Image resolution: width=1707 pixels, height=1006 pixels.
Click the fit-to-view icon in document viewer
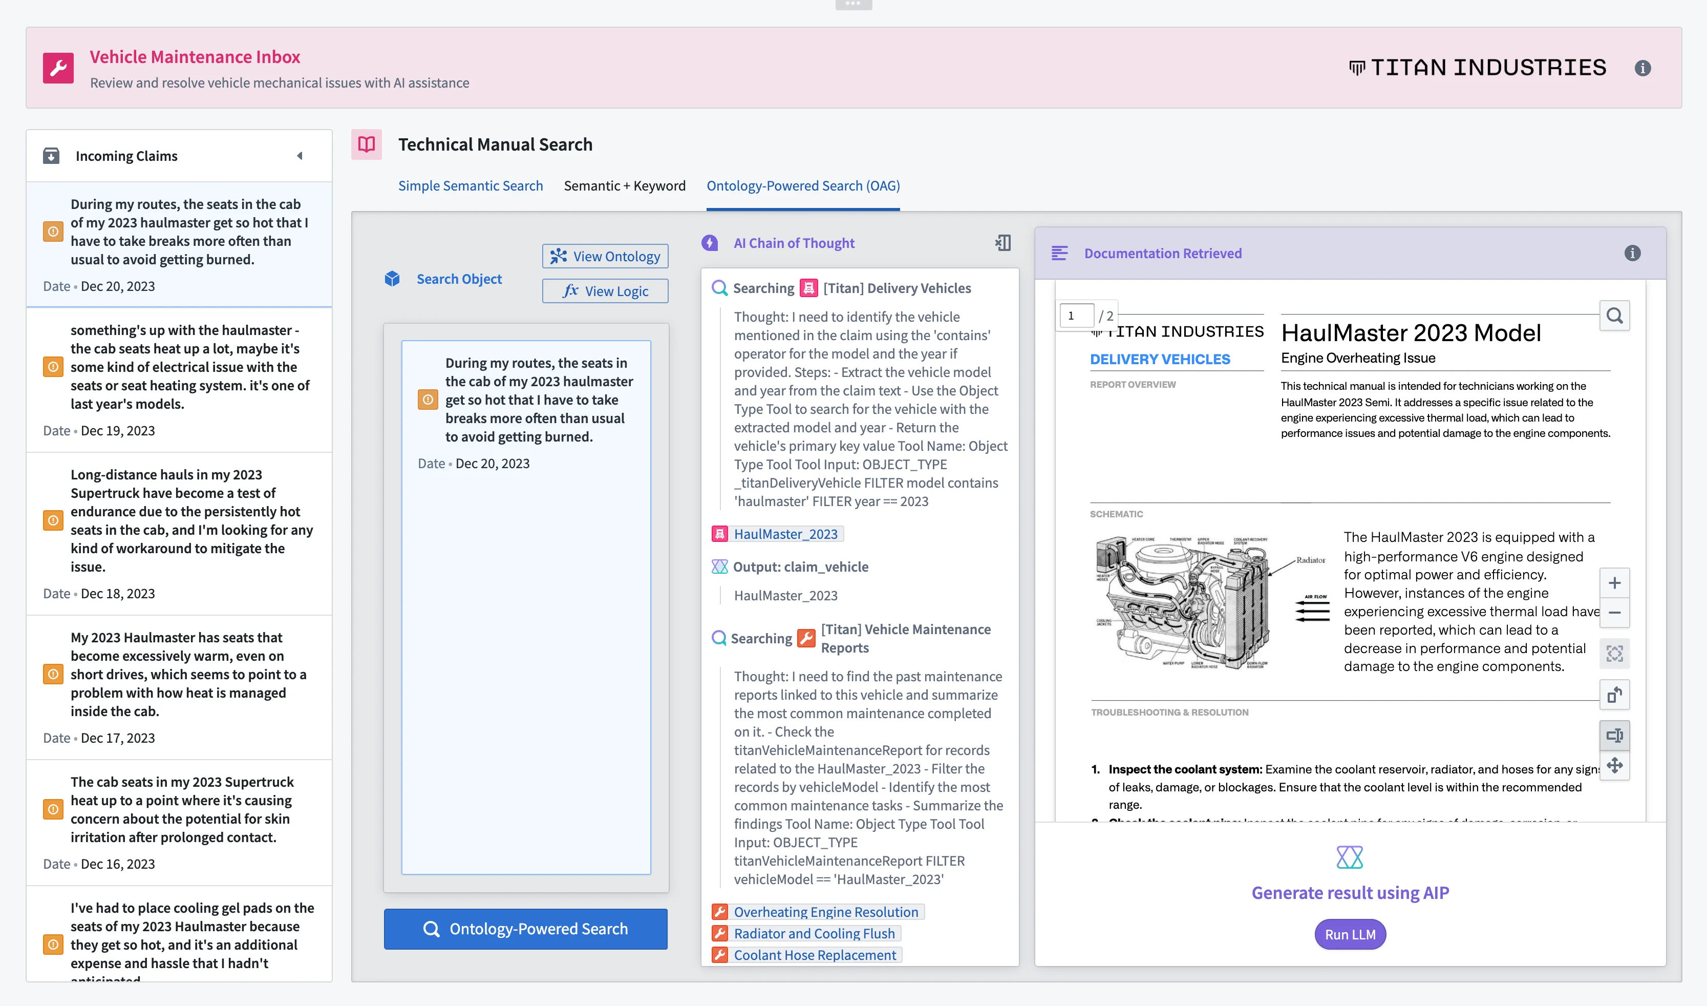1614,654
